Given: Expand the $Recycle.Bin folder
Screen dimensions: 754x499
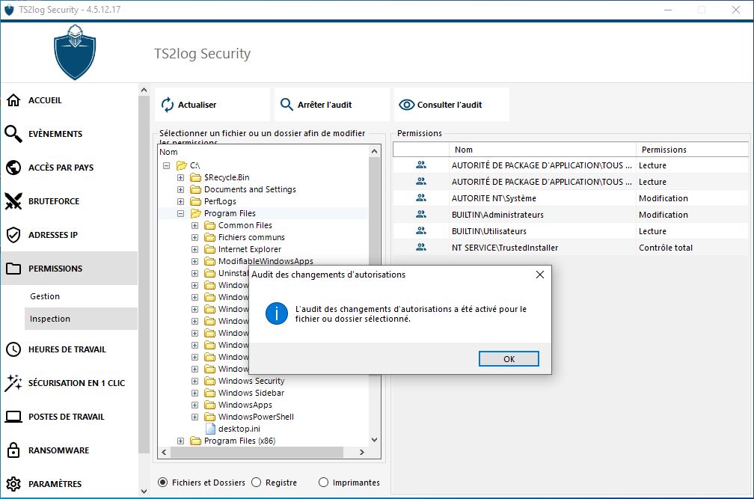Looking at the screenshot, I should [x=180, y=177].
